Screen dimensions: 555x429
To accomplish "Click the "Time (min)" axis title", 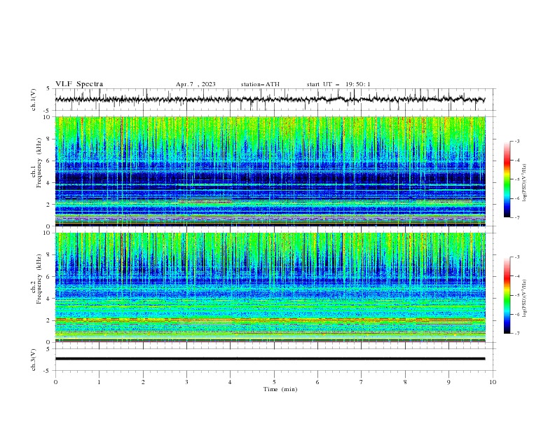I will click(280, 389).
